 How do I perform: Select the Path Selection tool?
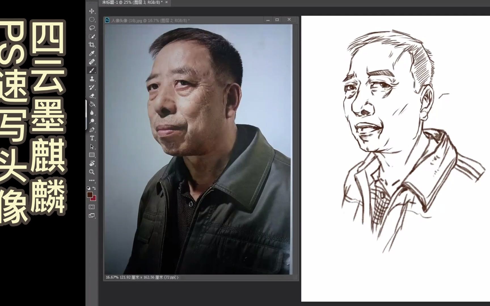92,147
